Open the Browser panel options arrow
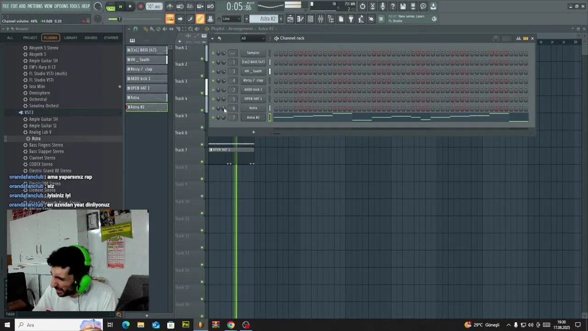Image resolution: width=588 pixels, height=331 pixels. pyautogui.click(x=3, y=29)
